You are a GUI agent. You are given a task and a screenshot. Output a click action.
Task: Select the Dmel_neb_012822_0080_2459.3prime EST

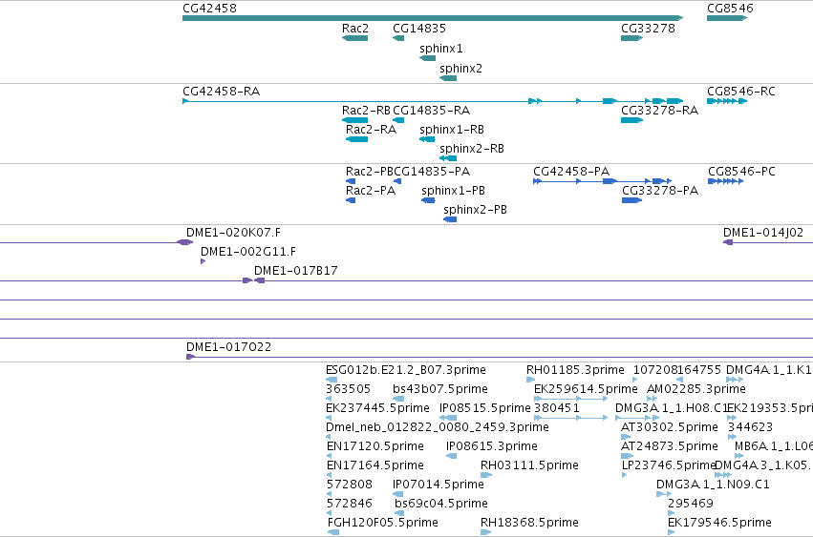click(x=329, y=437)
